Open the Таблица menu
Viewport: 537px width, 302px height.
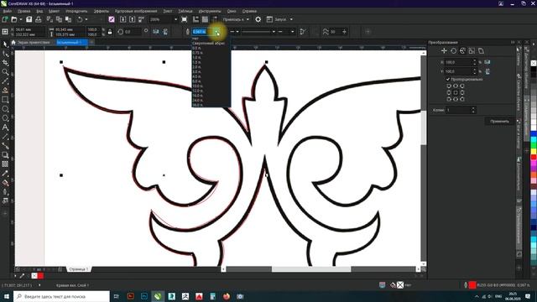coord(185,11)
